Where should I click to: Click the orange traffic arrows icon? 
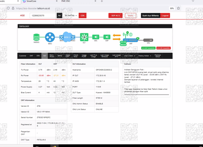[117, 37]
